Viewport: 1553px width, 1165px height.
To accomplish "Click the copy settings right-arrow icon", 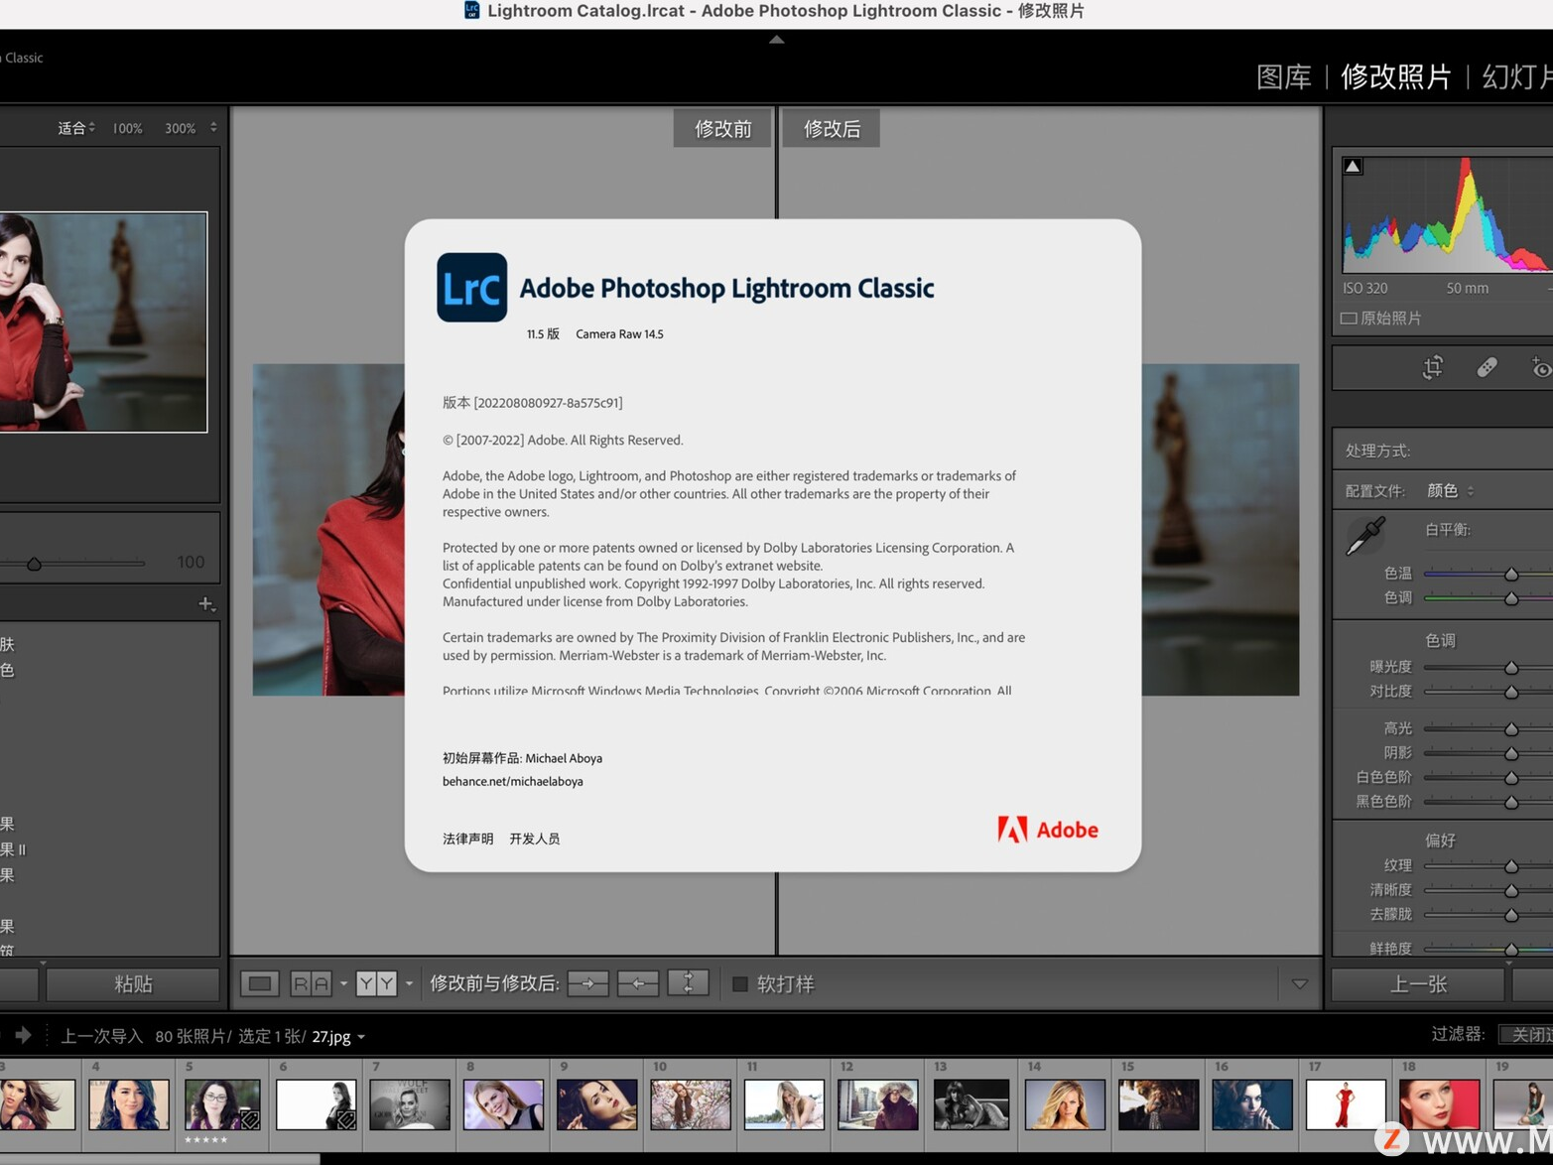I will (587, 982).
